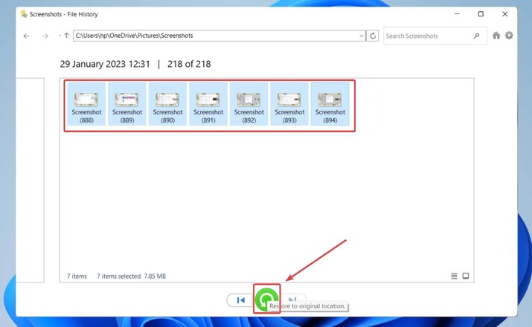The height and width of the screenshot is (327, 532).
Task: Open File History home
Action: (496, 35)
